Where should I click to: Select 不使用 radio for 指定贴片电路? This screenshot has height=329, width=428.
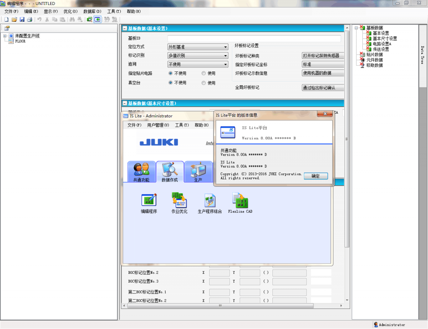pyautogui.click(x=171, y=73)
